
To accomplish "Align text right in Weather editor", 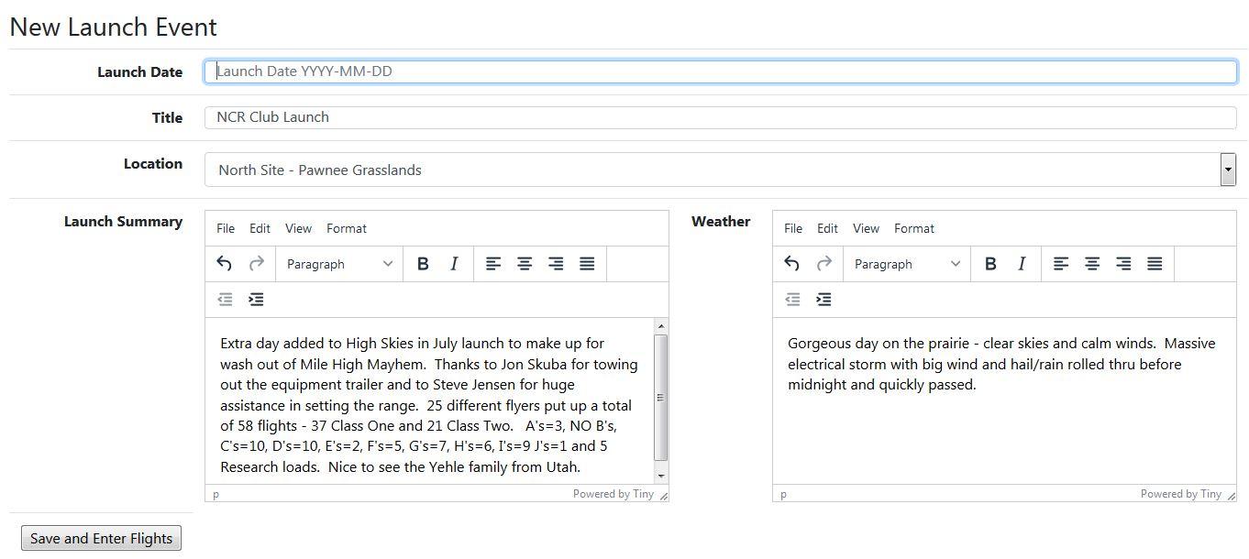I will pos(1123,264).
